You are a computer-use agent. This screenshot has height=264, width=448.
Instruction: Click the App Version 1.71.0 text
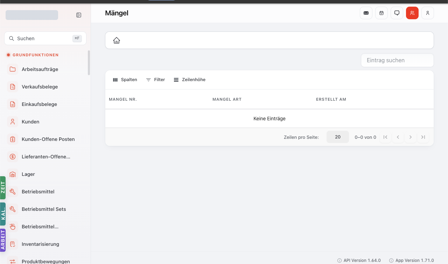(415, 261)
